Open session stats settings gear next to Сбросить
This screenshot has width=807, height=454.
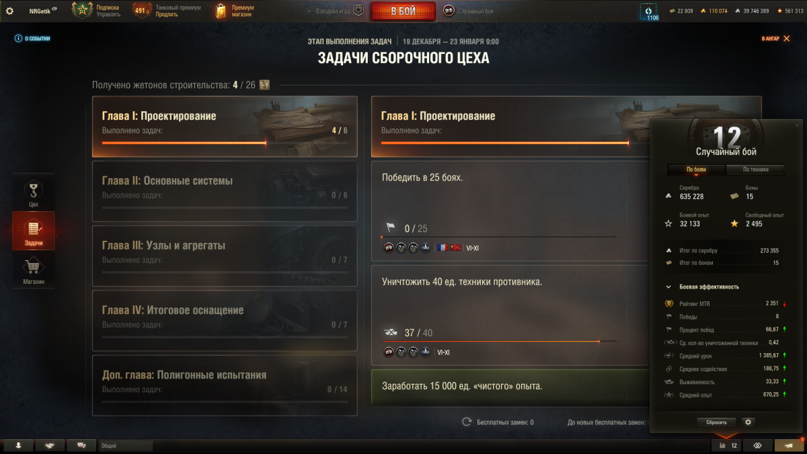click(x=747, y=422)
